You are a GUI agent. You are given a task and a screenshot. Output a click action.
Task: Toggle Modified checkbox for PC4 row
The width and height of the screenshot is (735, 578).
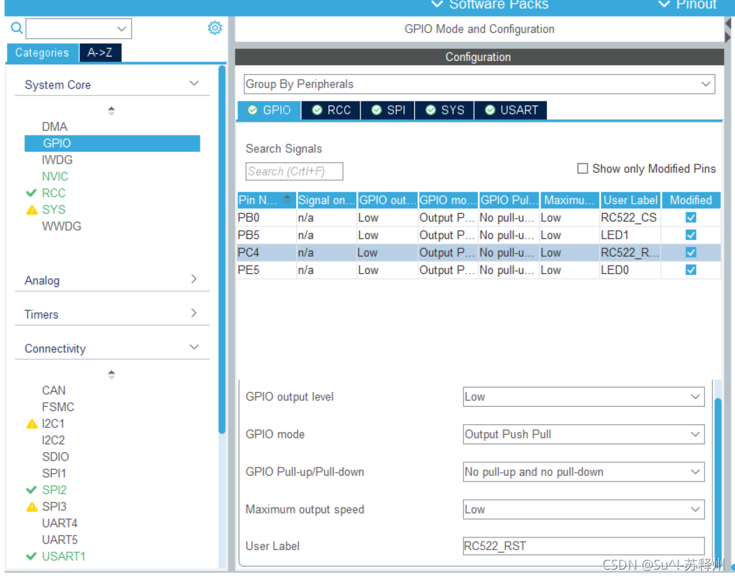coord(690,252)
